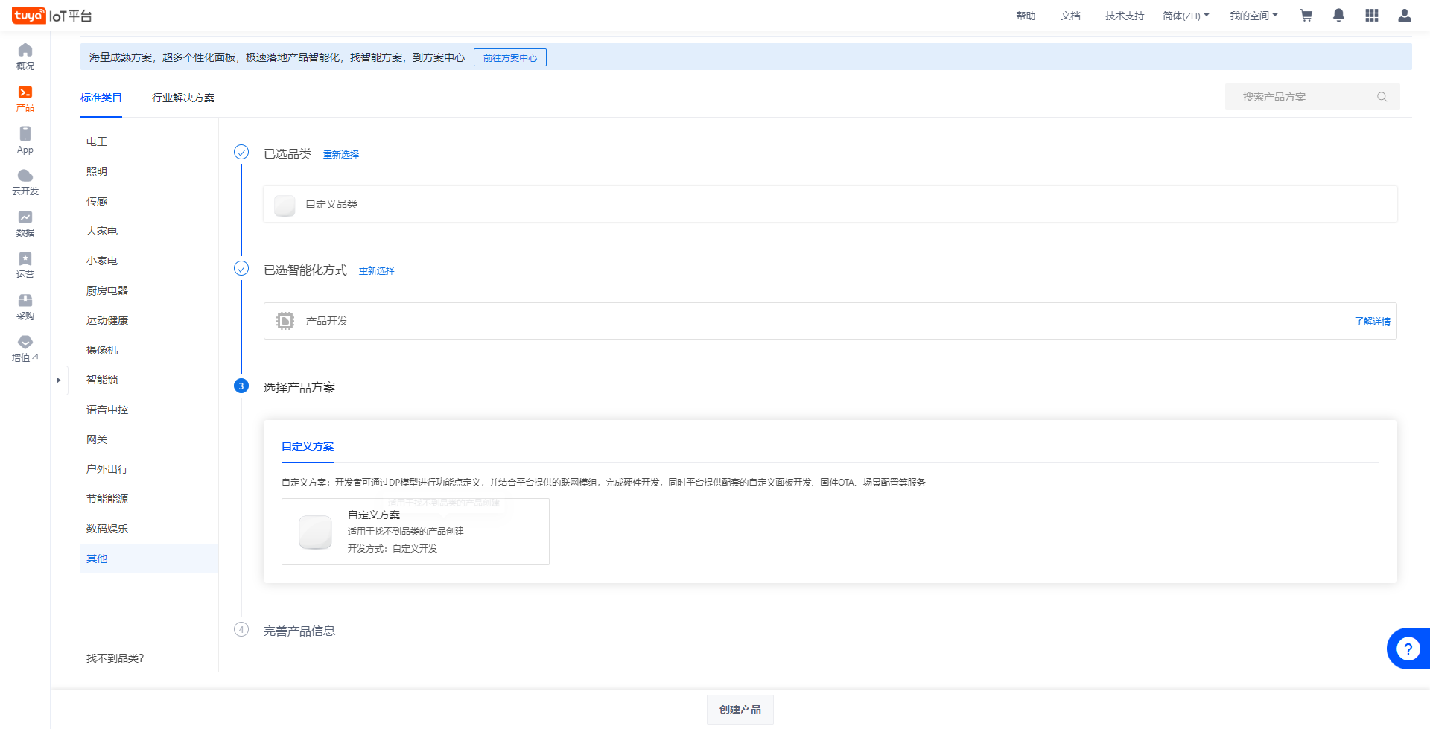Select the 自定义方案 tab
Image resolution: width=1430 pixels, height=729 pixels.
[308, 446]
